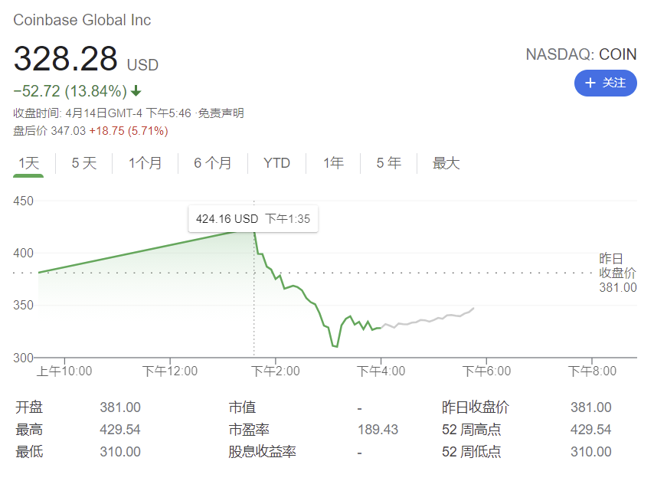Click the Coinbase price tooltip showing 424.16 USD
Image resolution: width=654 pixels, height=494 pixels.
tap(253, 219)
